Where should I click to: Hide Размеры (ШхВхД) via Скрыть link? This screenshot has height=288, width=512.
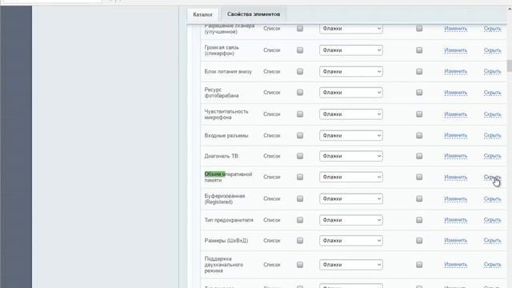coord(493,241)
